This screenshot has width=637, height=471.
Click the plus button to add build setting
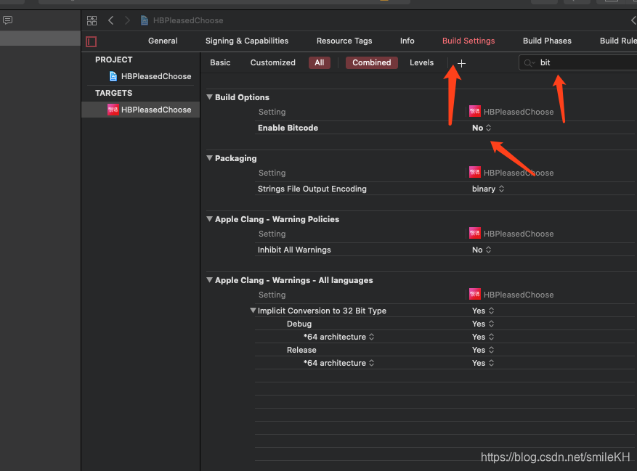(x=461, y=63)
